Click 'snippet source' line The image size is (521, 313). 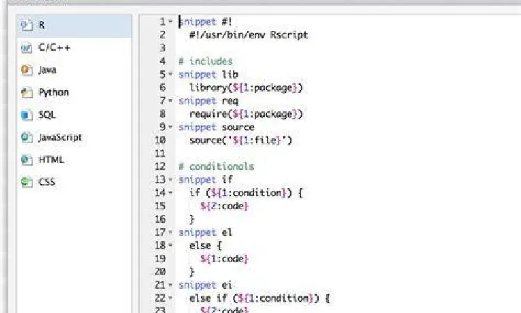pos(216,127)
